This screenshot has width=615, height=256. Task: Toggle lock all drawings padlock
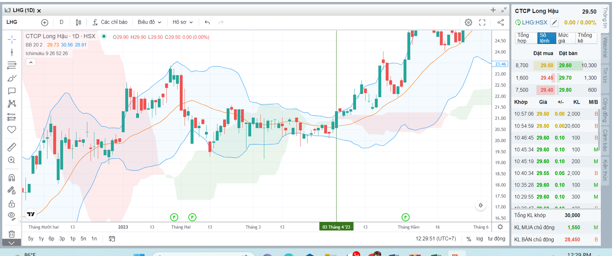[x=12, y=203]
